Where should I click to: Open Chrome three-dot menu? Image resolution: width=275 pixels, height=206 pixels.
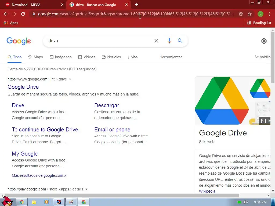click(269, 14)
